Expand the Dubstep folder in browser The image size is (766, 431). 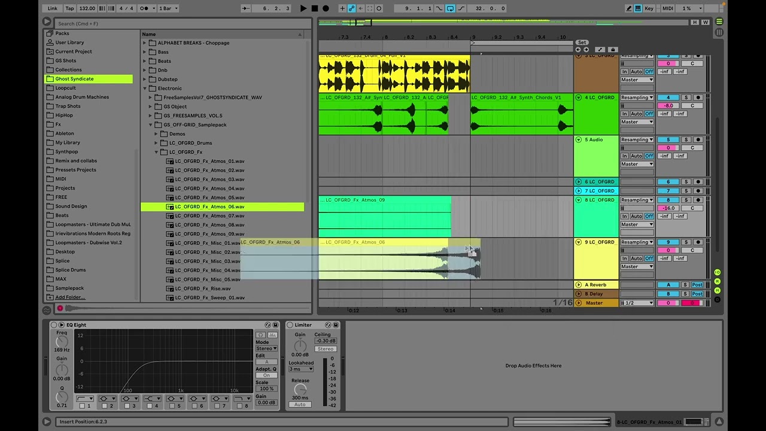coord(145,80)
